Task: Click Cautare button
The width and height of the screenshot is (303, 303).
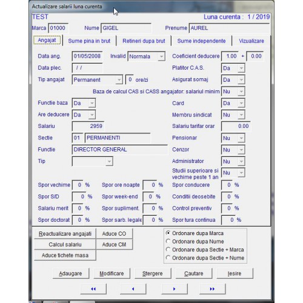Action: (x=194, y=273)
